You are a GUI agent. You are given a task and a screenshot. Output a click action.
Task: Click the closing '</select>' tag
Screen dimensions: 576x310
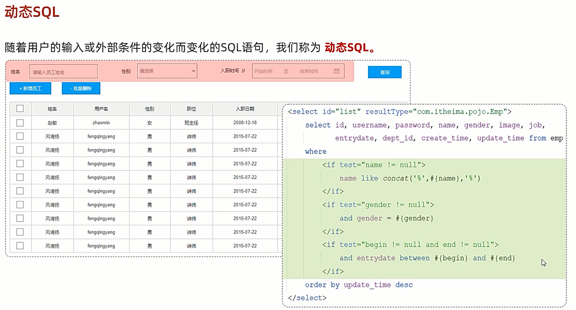point(307,298)
